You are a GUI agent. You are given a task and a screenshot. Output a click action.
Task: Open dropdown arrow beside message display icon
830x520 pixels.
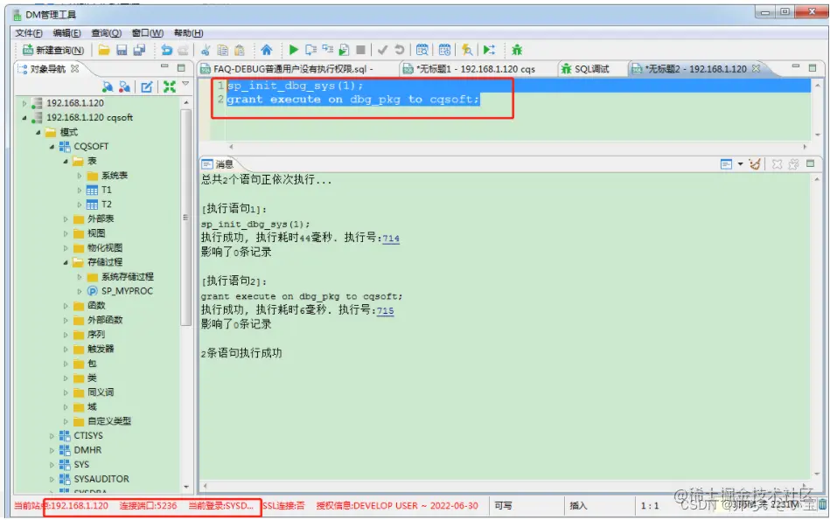(740, 164)
